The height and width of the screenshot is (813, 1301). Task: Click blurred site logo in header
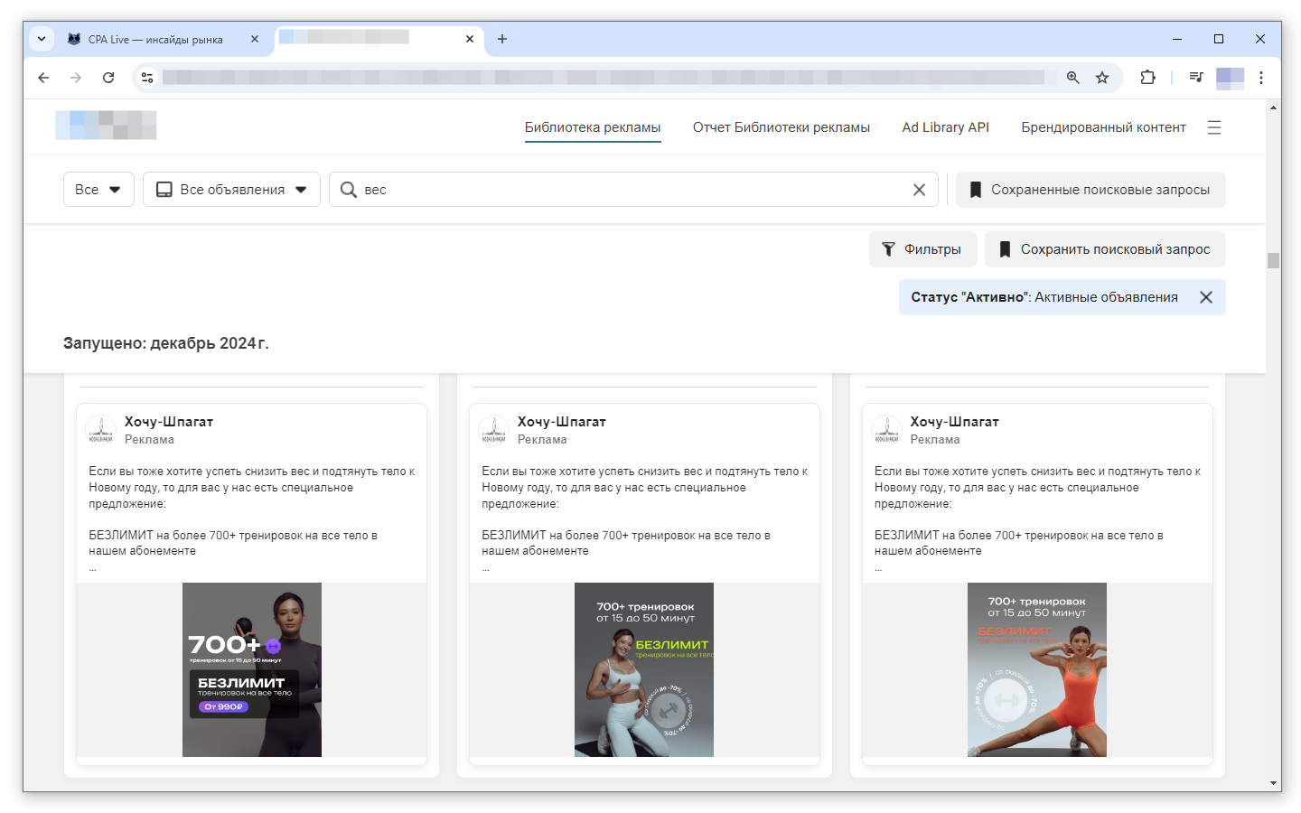click(106, 125)
